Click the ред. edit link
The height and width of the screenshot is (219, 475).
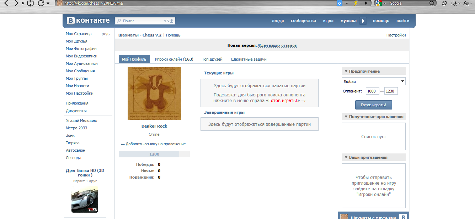click(106, 34)
